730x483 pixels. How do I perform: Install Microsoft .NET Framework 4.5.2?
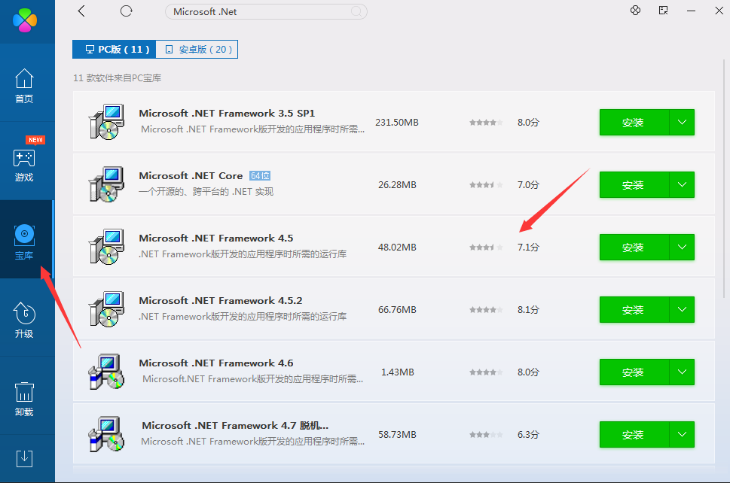[x=634, y=310]
